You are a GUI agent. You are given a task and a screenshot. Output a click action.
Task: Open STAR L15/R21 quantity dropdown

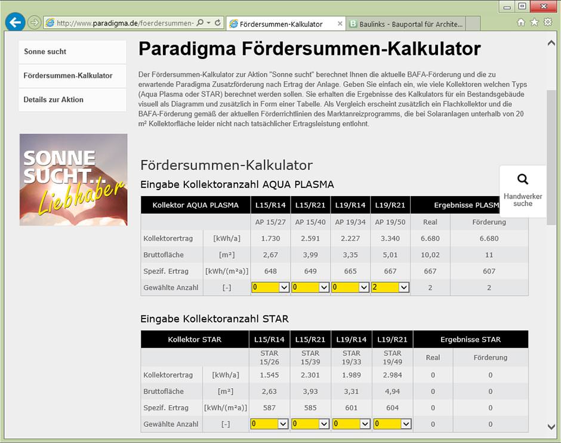tap(310, 424)
